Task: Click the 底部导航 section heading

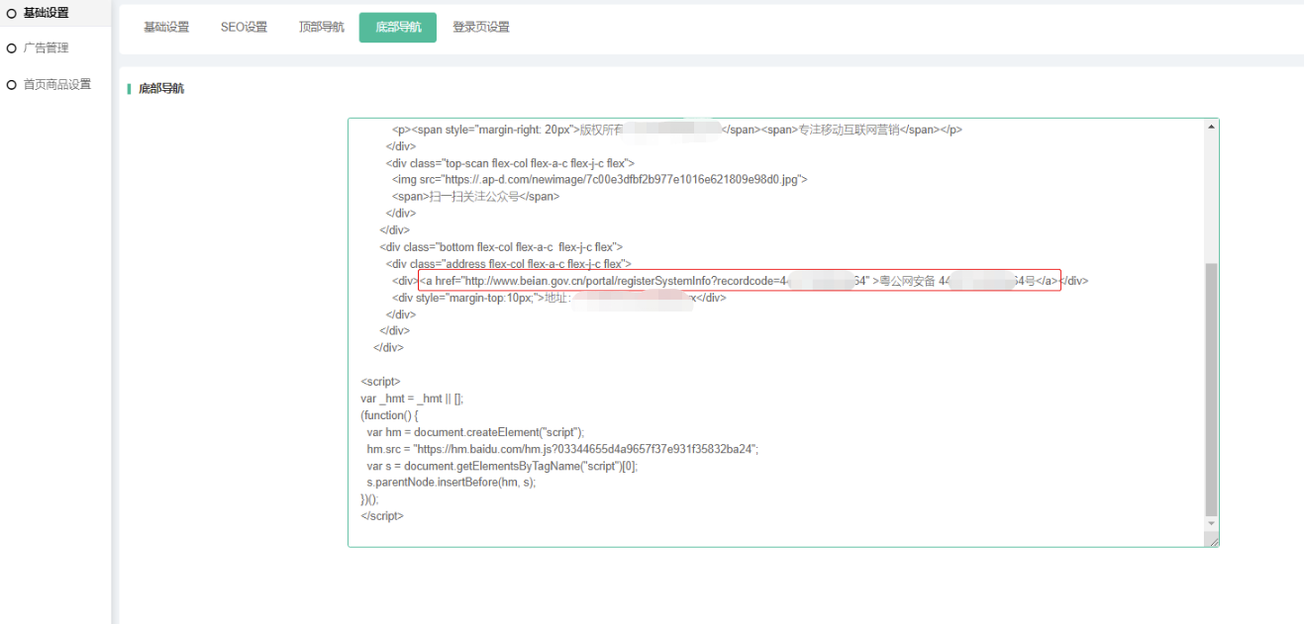Action: coord(161,89)
